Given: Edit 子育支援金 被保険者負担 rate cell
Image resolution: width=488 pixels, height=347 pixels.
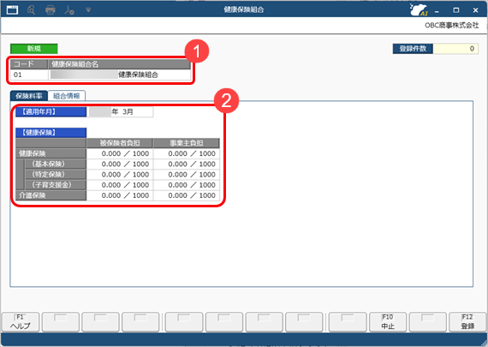Looking at the screenshot, I should click(x=120, y=185).
